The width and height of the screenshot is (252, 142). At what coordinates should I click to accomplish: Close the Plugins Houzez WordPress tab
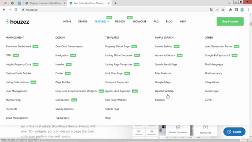(x=65, y=3)
